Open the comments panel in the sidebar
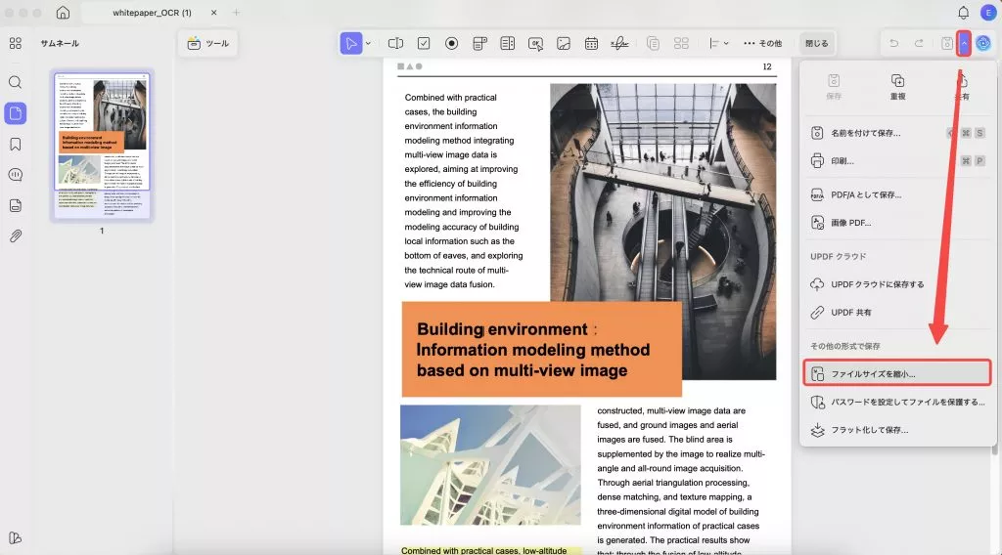 15,174
